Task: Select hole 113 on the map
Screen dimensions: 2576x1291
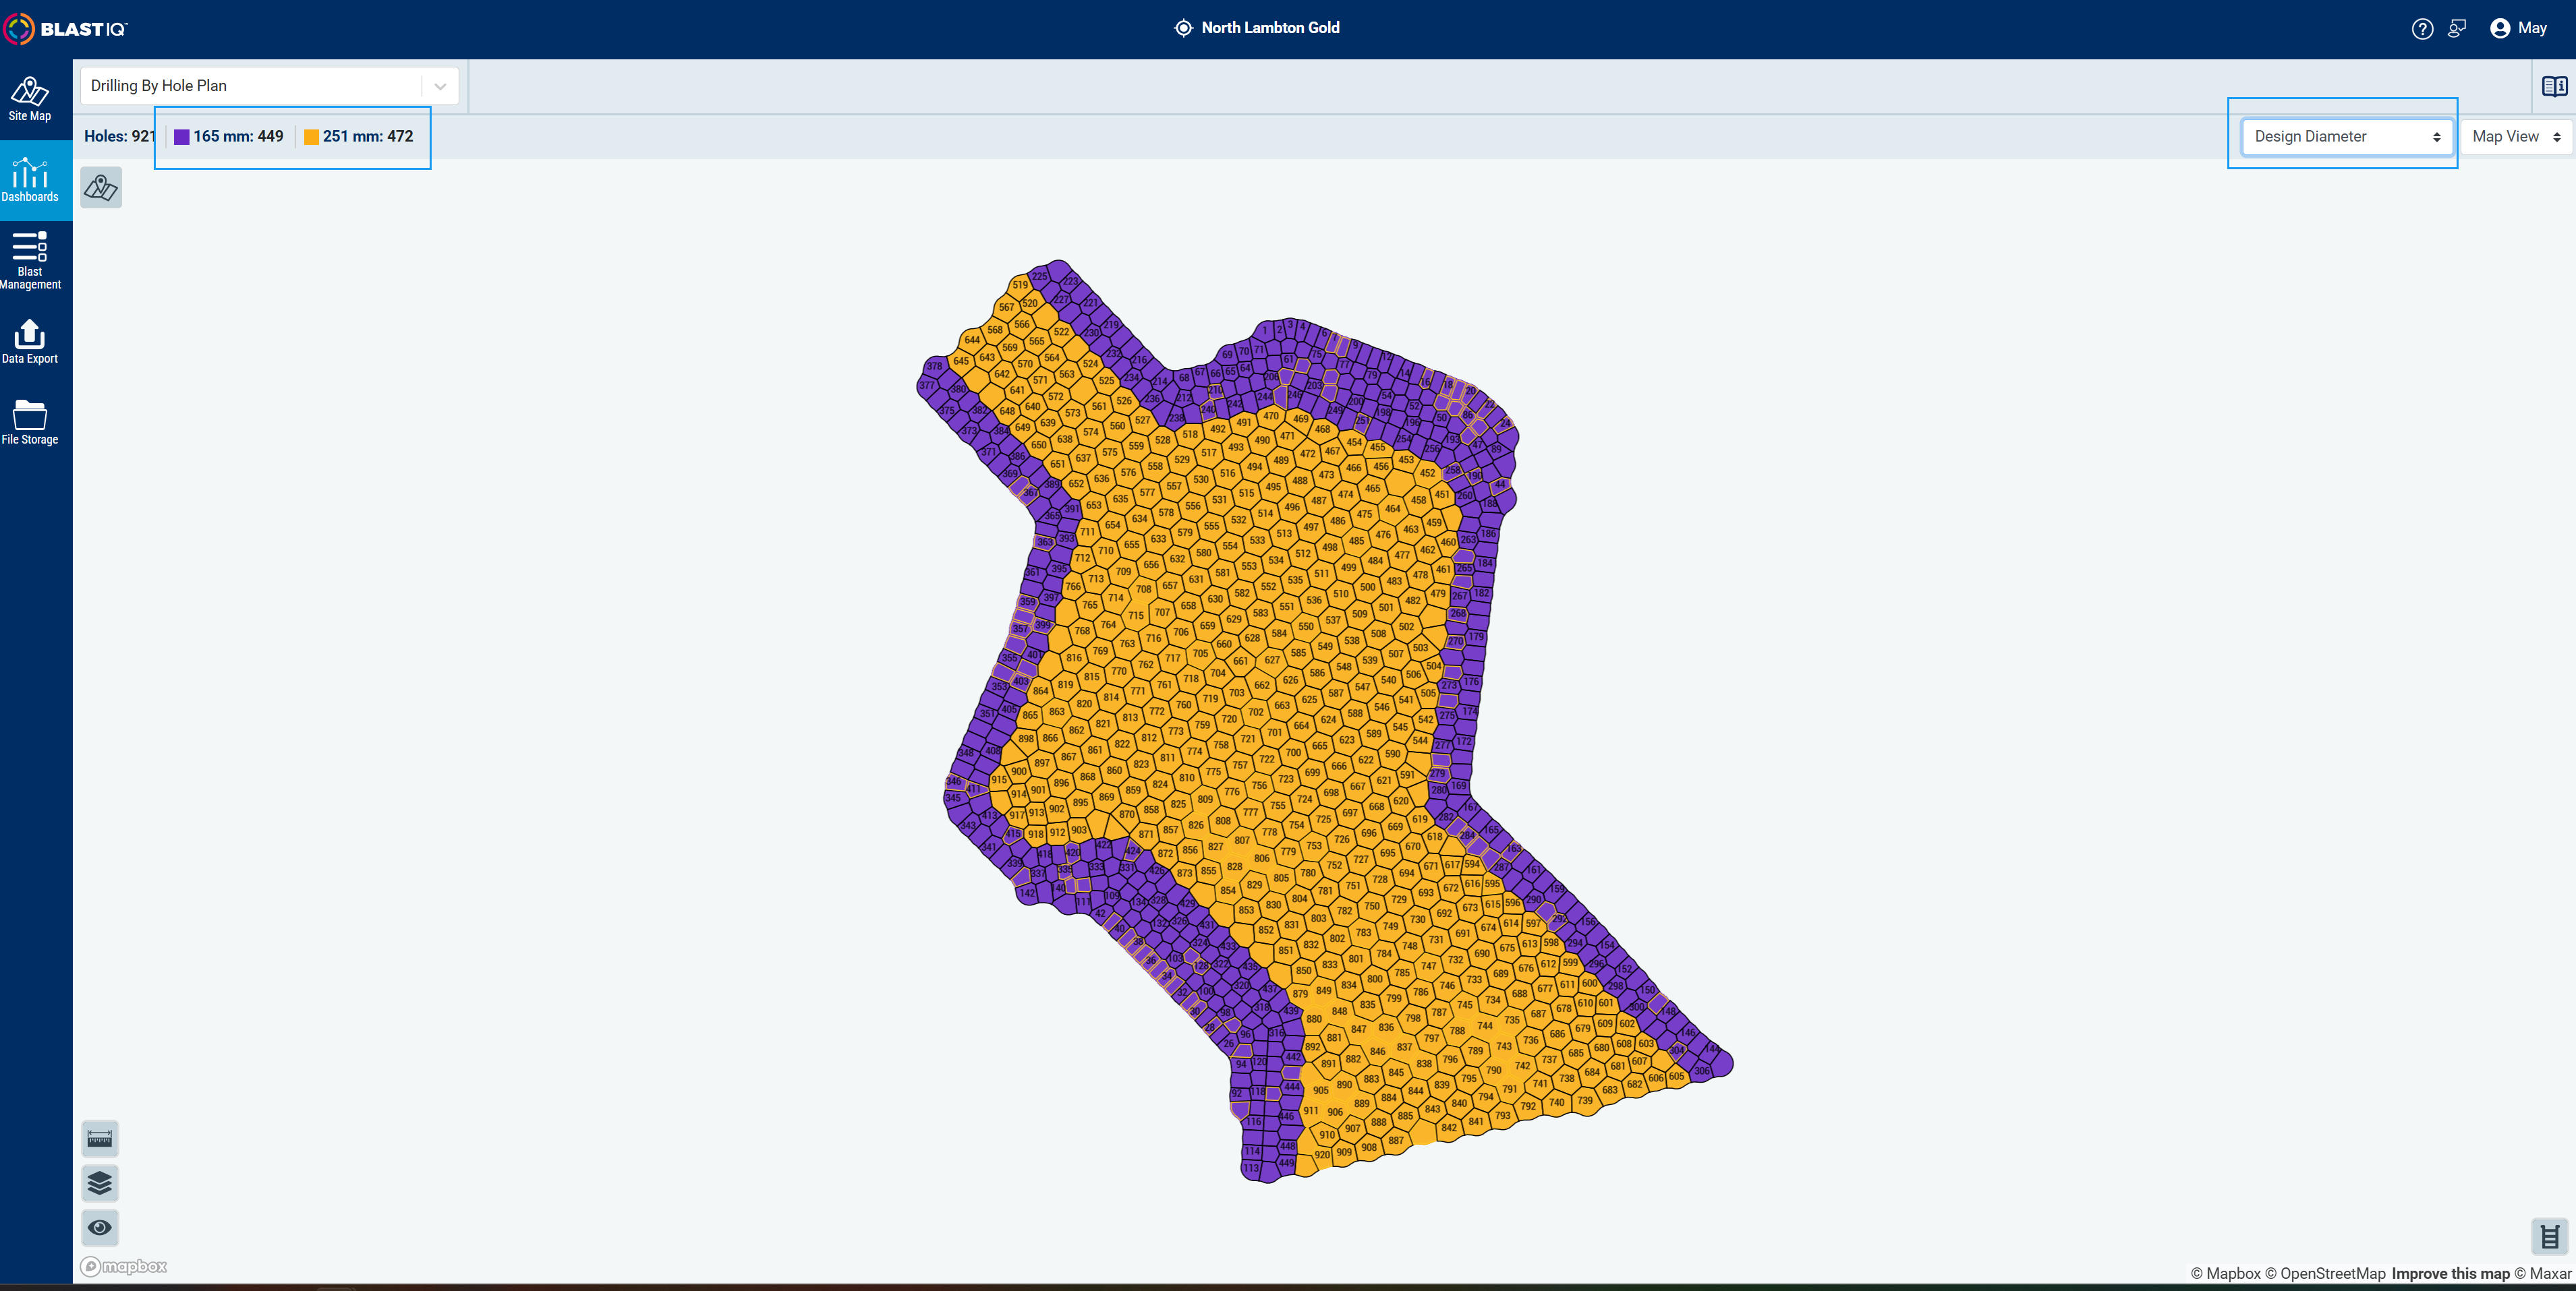Action: coord(1252,1168)
